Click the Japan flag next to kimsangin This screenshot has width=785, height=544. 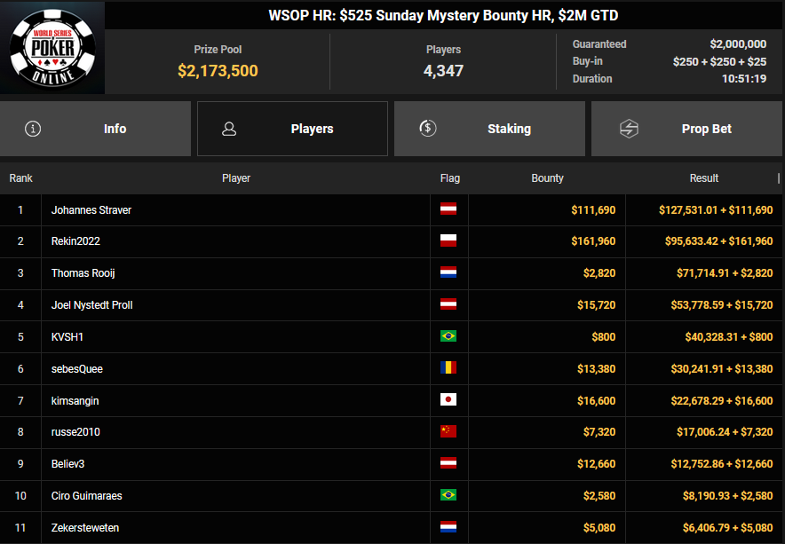(448, 400)
